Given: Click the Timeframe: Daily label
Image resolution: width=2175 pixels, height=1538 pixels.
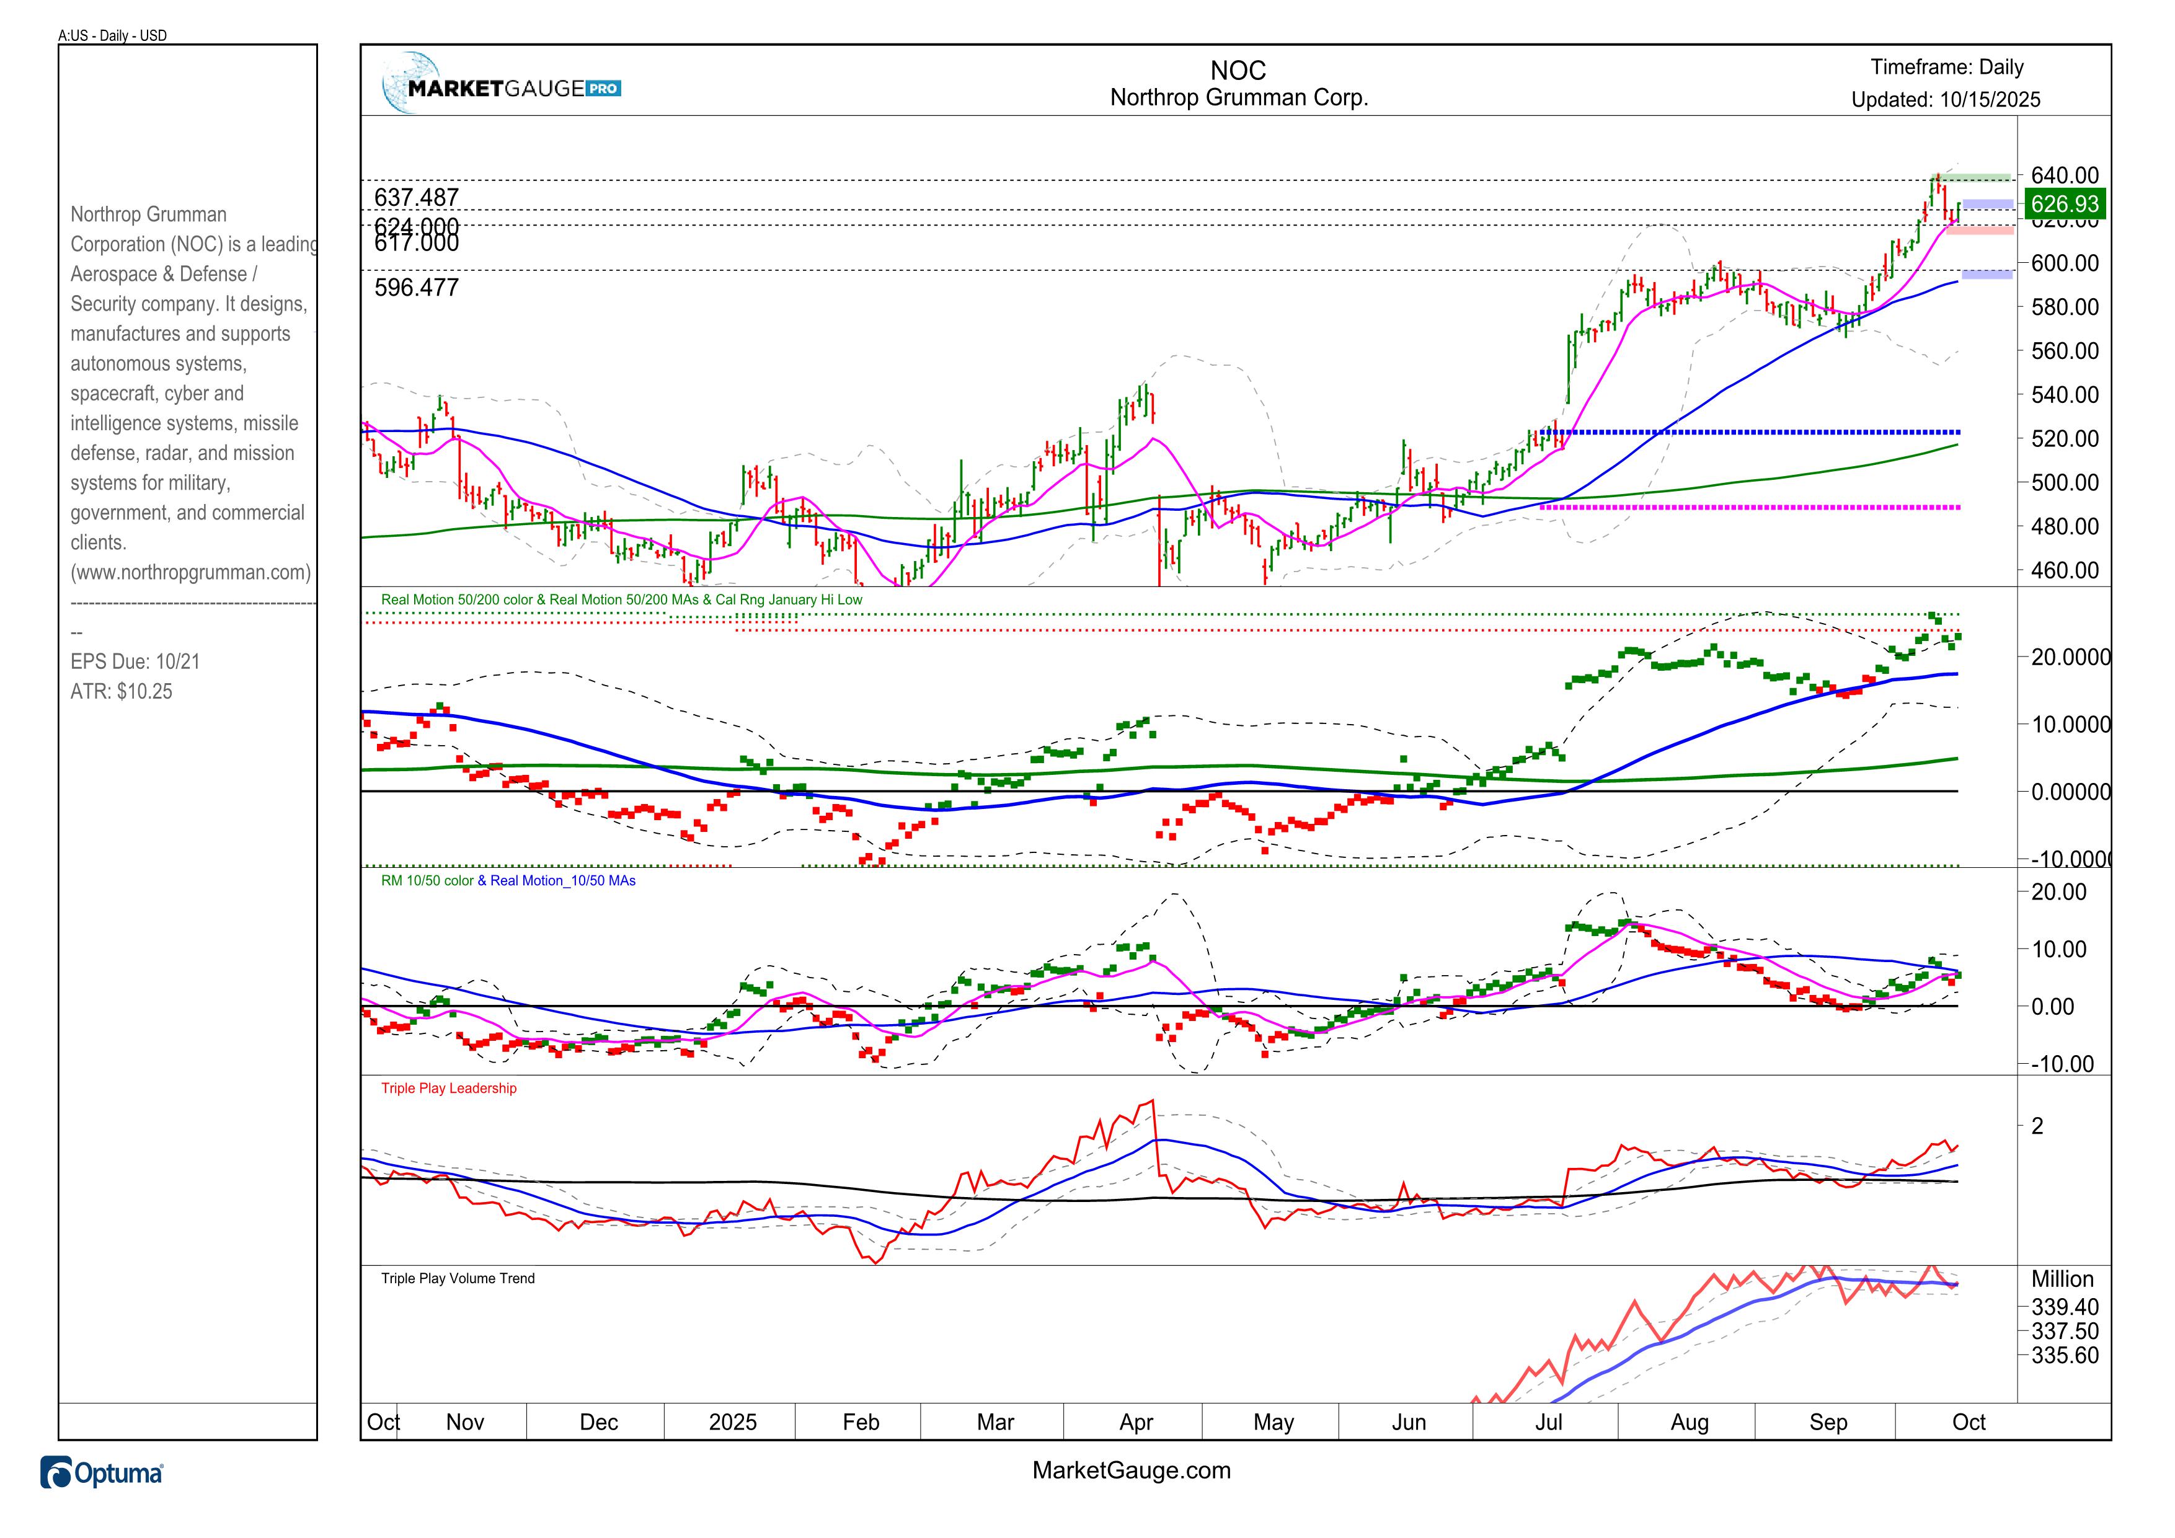Looking at the screenshot, I should coord(1947,67).
